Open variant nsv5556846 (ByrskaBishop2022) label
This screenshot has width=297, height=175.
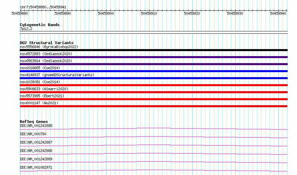(49, 47)
